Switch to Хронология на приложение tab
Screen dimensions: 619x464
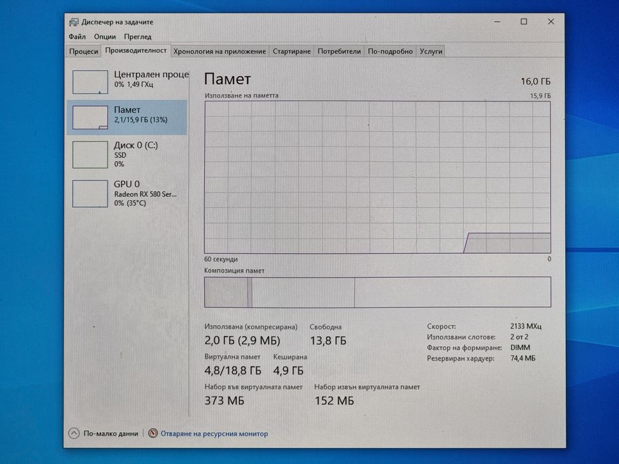(x=220, y=51)
